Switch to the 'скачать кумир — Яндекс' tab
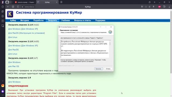The height and width of the screenshot is (97, 172). click(x=25, y=2)
